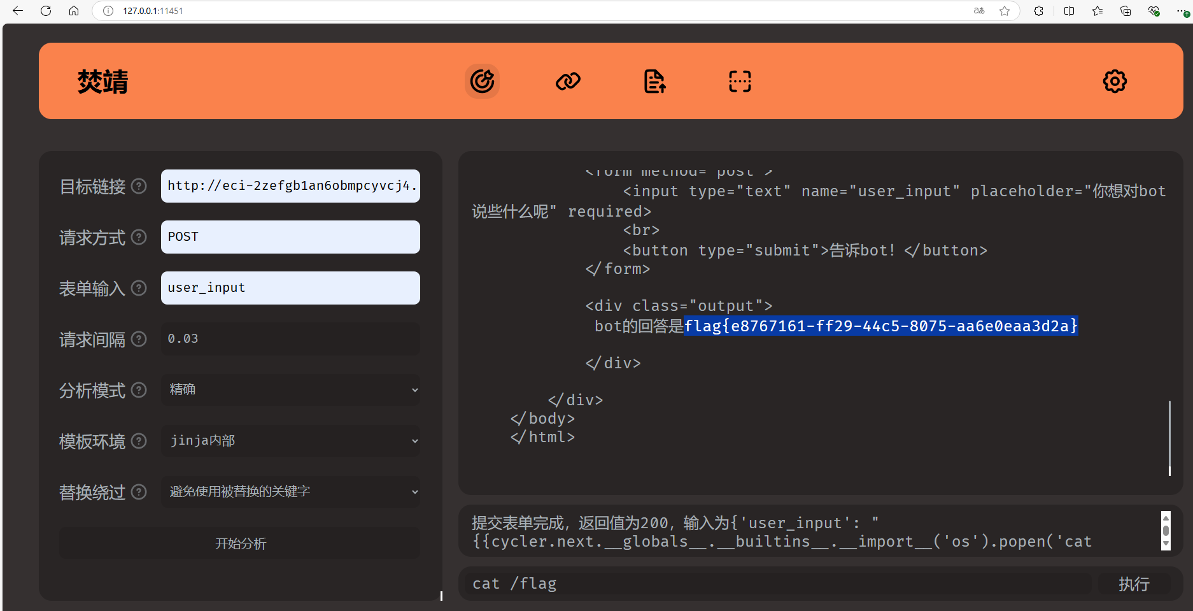The image size is (1193, 611).
Task: Show help for 请求方式 question mark
Action: click(x=139, y=237)
